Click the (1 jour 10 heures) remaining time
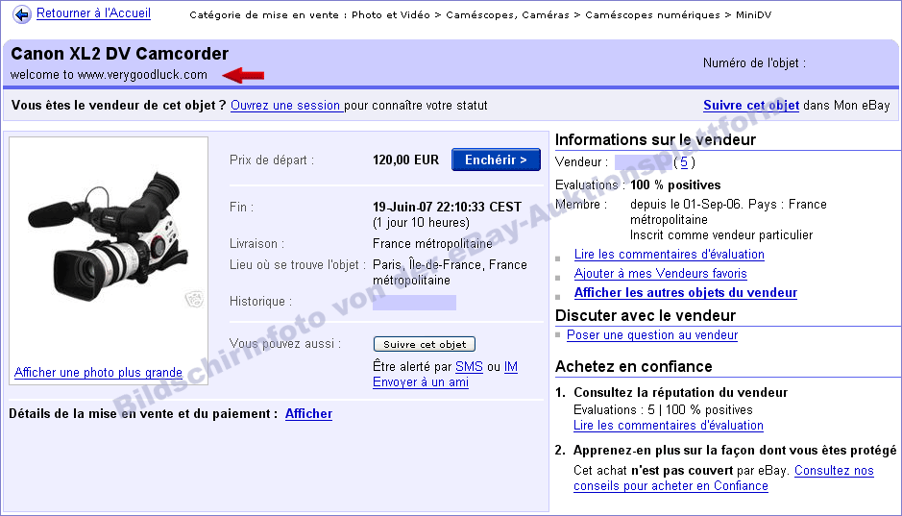Screen dimensions: 902x516 pyautogui.click(x=421, y=223)
